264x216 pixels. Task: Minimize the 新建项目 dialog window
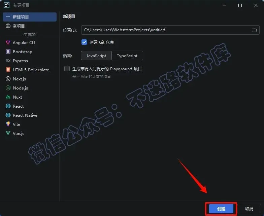[224, 5]
